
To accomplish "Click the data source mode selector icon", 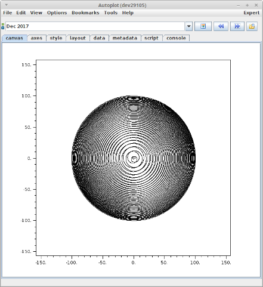I will tap(3, 26).
